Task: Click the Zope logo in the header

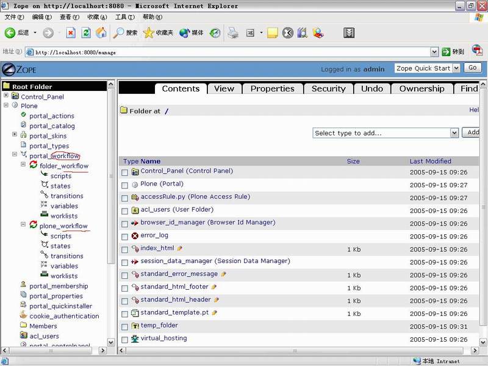Action: click(19, 69)
